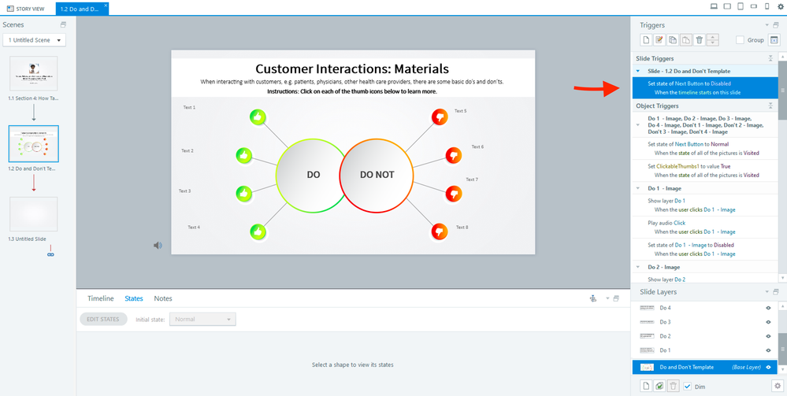Switch to desktop preview view
Screen dimensions: 787x396
[x=714, y=6]
